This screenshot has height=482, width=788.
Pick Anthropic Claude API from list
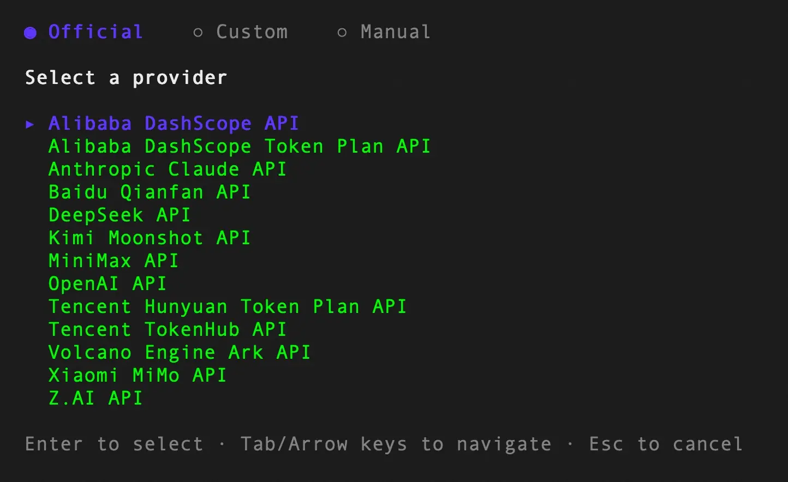click(x=168, y=170)
